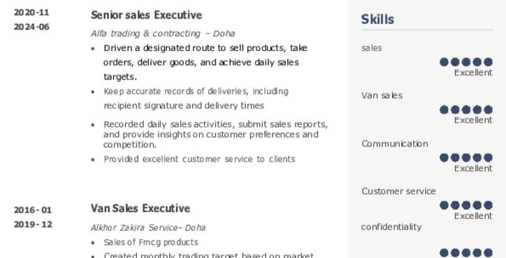The width and height of the screenshot is (506, 258).
Task: Select the 2020-11 start date
Action: (x=31, y=13)
